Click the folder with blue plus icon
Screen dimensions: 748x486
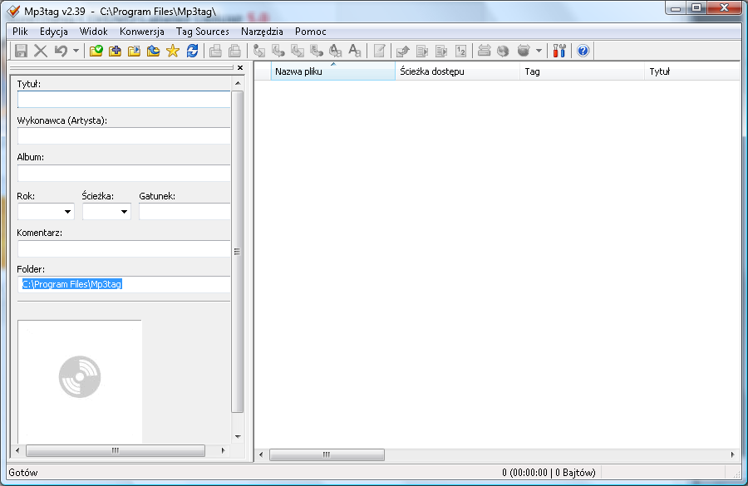point(115,51)
